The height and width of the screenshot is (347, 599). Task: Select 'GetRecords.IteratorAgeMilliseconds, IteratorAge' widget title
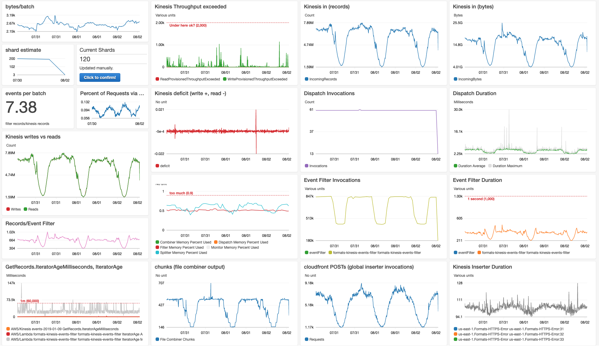[x=64, y=267]
